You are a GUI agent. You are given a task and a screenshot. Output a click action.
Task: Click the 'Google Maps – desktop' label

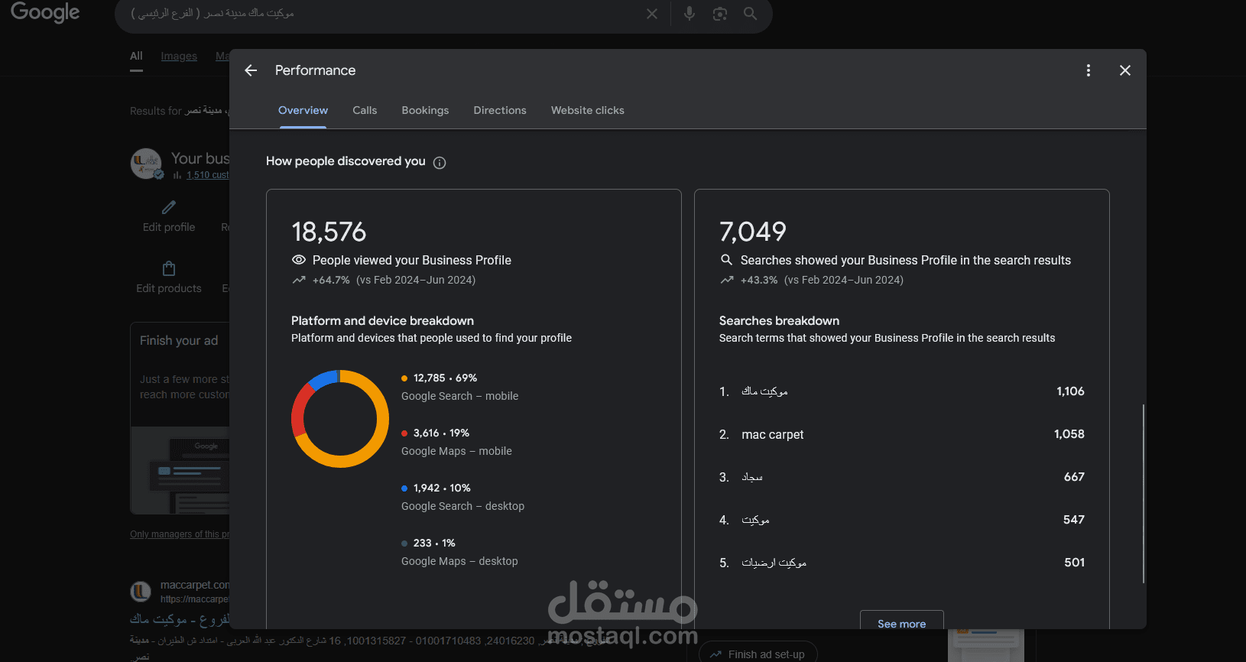(x=459, y=561)
